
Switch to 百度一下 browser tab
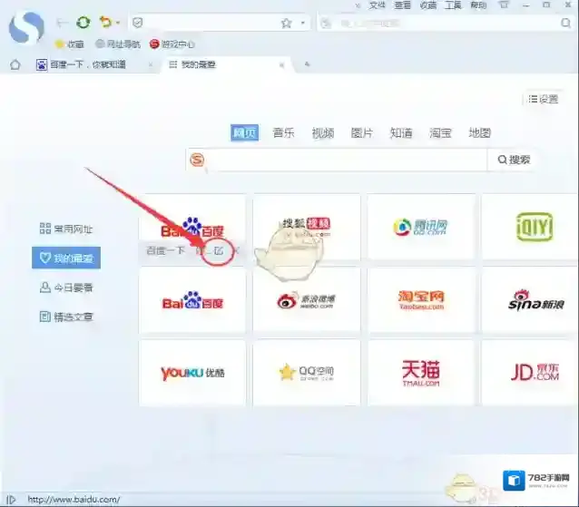(x=86, y=64)
